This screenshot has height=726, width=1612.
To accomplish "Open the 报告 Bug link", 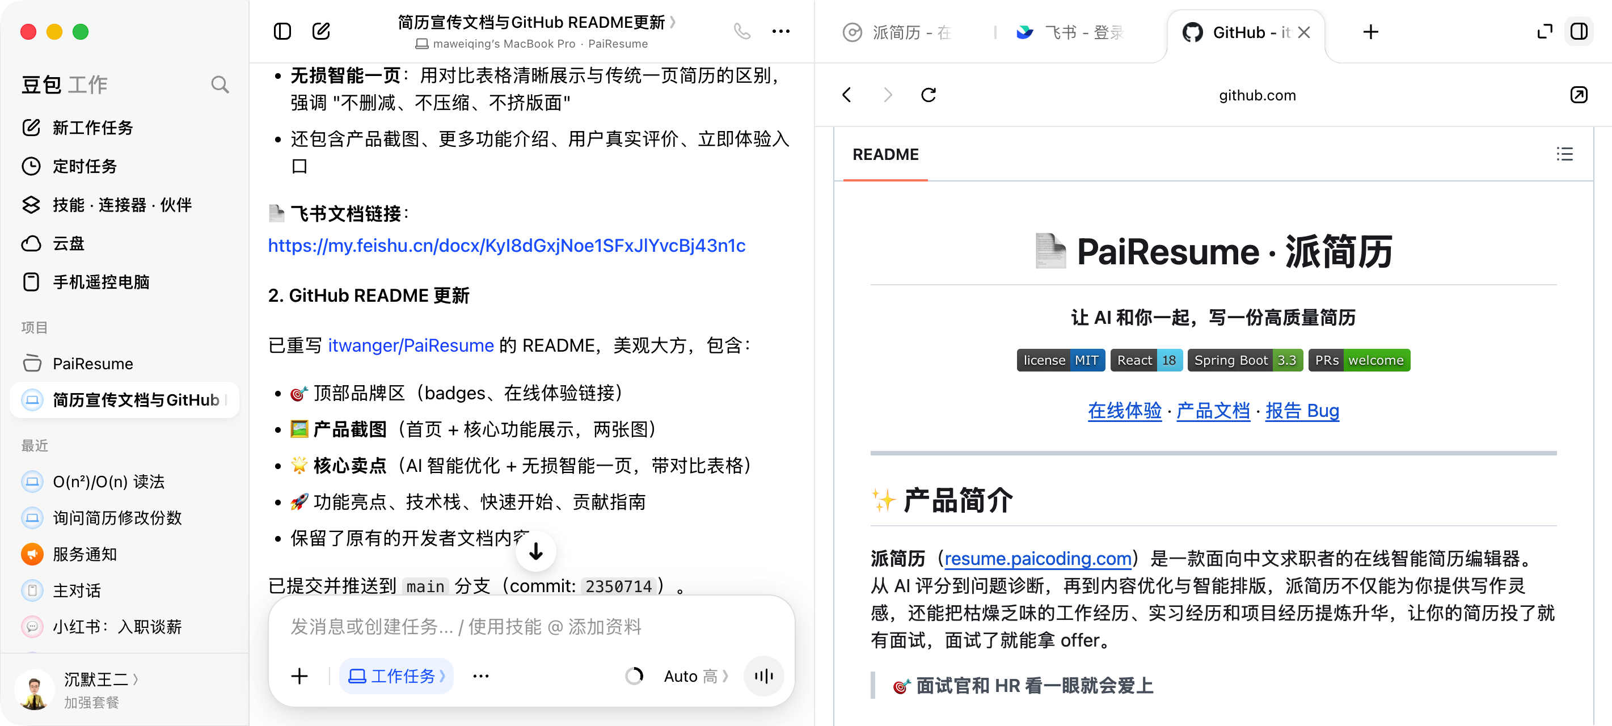I will 1302,411.
